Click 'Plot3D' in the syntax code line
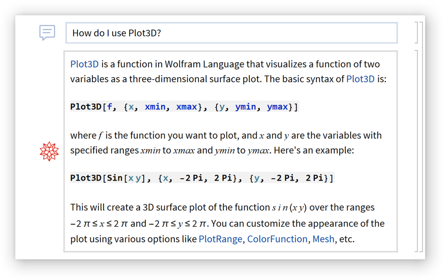Screen dimensions: 444x280 [86, 107]
